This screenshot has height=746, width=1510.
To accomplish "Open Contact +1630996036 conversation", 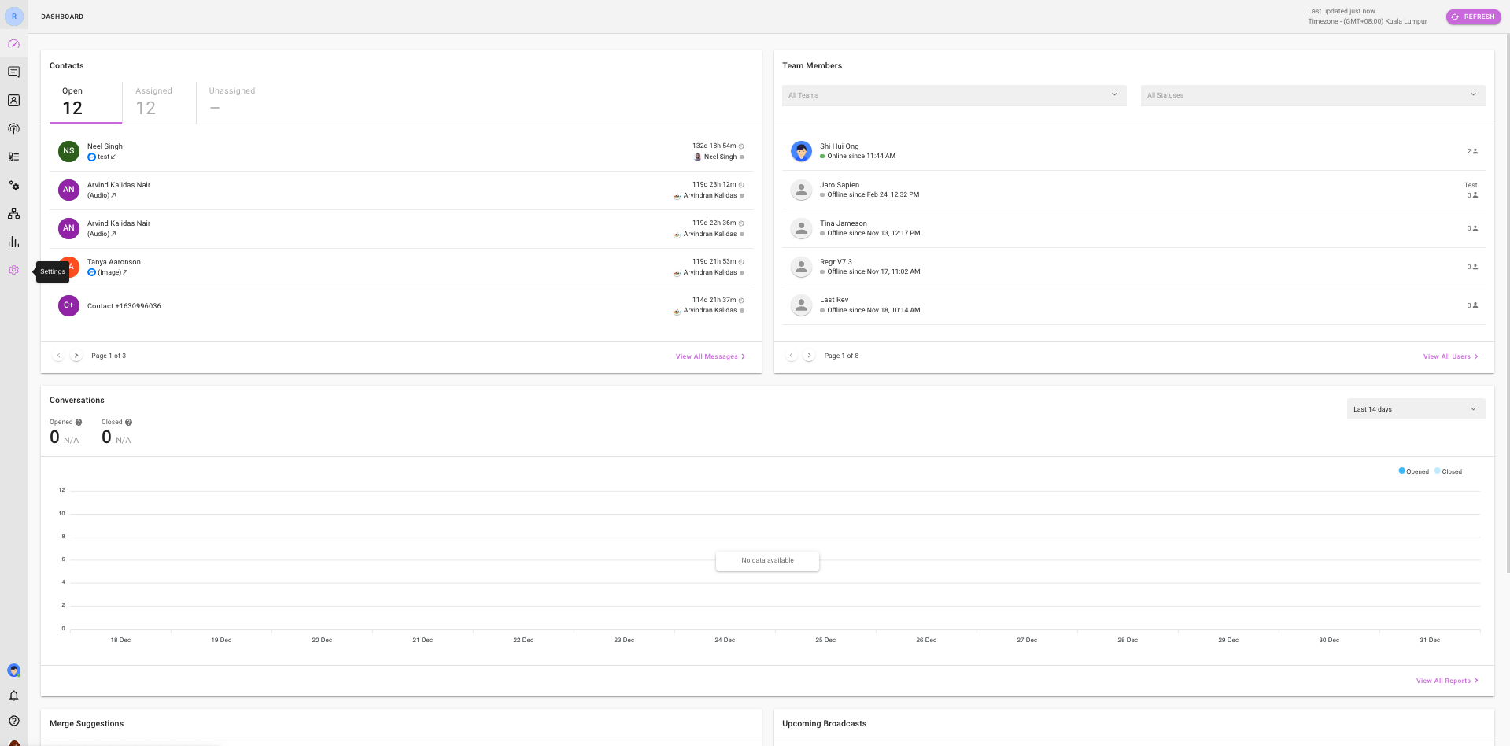I will [x=401, y=305].
